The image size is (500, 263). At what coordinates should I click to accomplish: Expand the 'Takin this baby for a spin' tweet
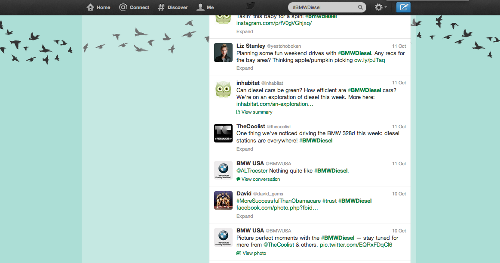[x=245, y=31]
